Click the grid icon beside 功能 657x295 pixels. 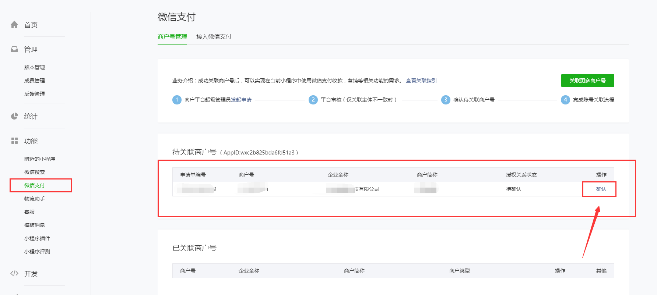[x=14, y=141]
